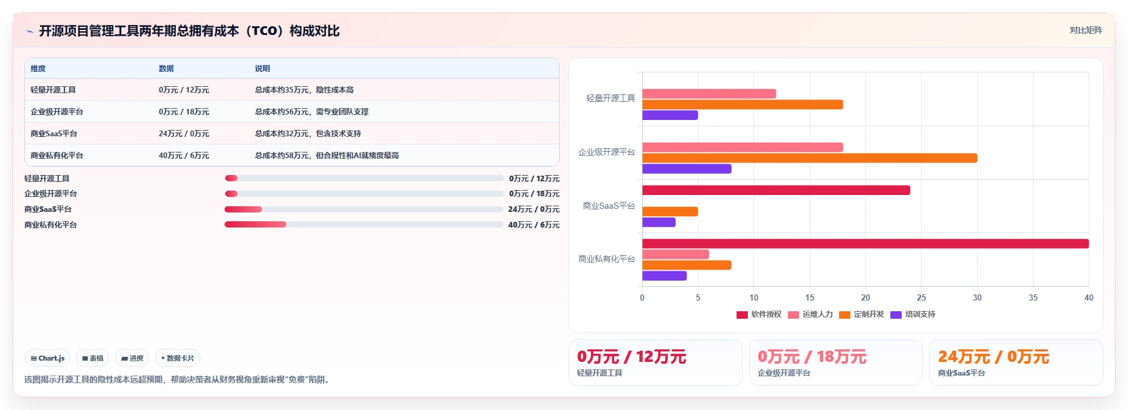Click the 说明 column header

[263, 69]
